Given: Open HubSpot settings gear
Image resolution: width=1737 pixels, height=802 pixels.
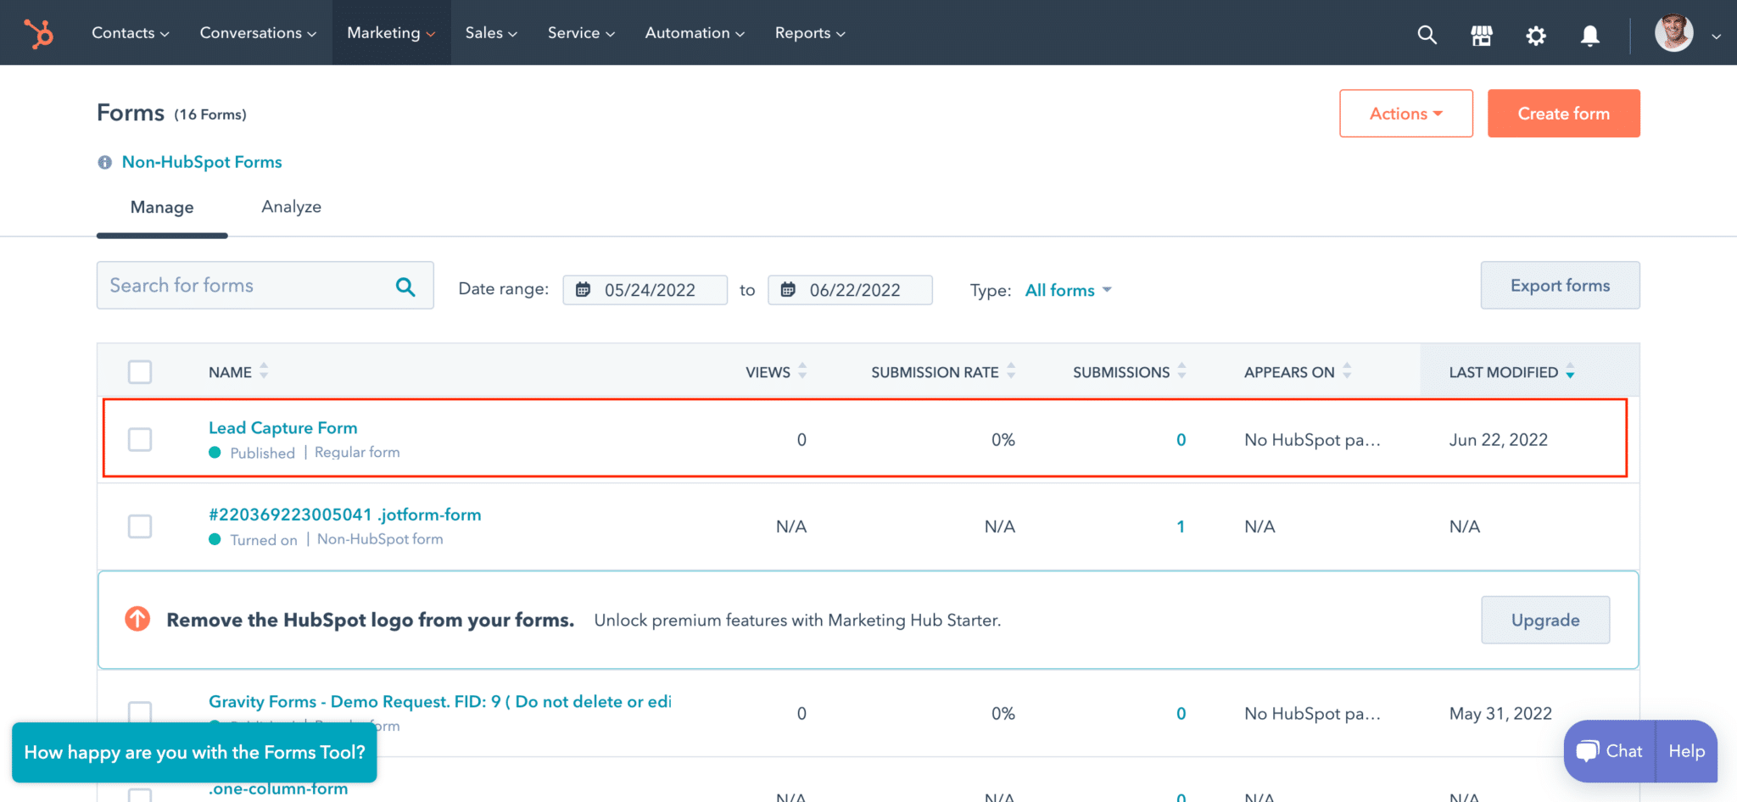Looking at the screenshot, I should (1535, 35).
